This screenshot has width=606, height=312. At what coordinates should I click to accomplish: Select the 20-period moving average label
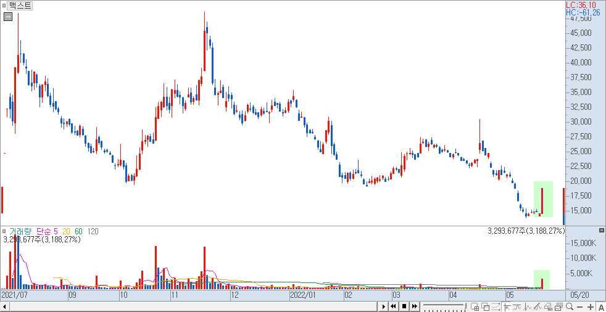click(66, 231)
